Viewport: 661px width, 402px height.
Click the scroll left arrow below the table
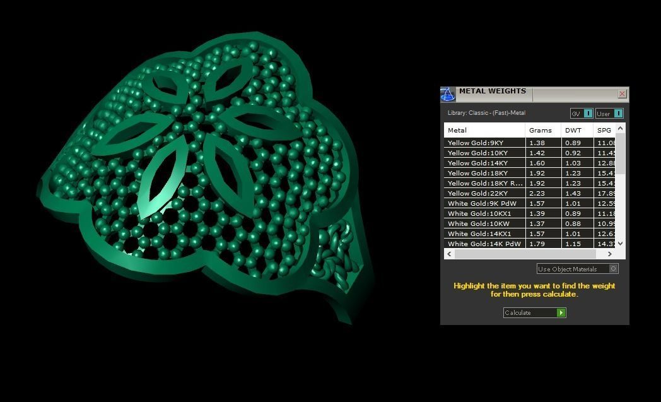click(449, 254)
